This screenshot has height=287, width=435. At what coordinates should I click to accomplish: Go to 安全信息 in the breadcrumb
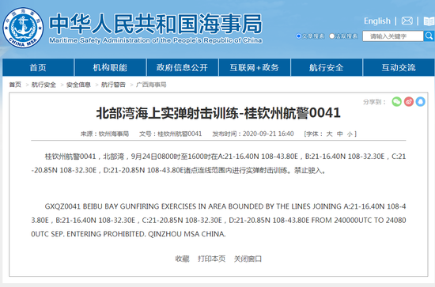pos(78,85)
